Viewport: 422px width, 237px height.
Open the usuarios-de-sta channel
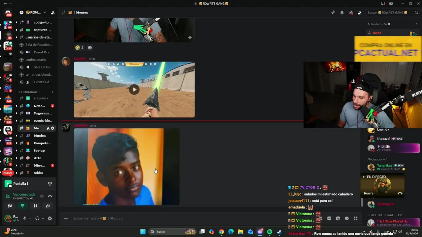click(x=37, y=37)
